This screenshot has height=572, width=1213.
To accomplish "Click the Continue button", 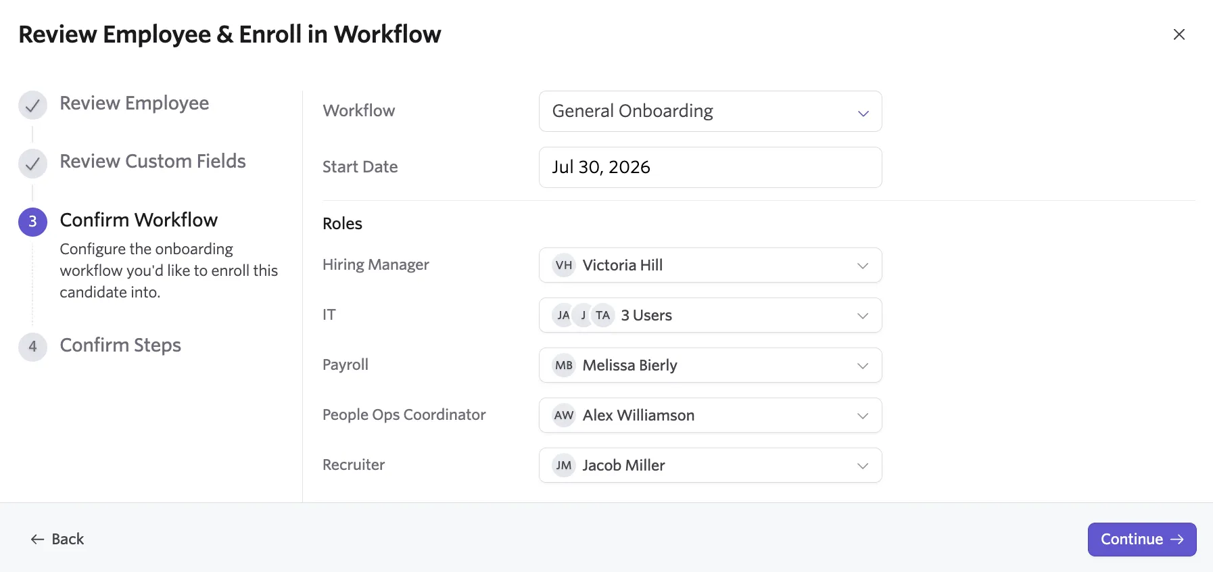I will pyautogui.click(x=1142, y=540).
